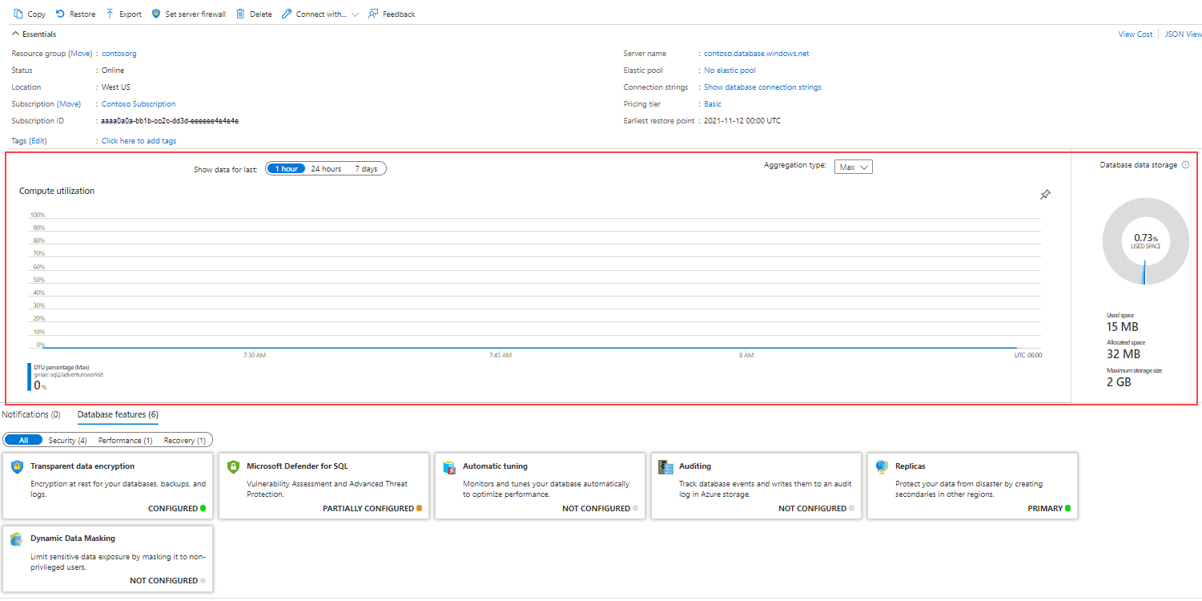
Task: Open the Transparent data encryption card
Action: [x=108, y=486]
